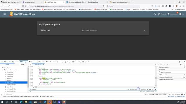Toggle the sources pane collapse icon
The image size is (186, 104).
pyautogui.click(x=31, y=65)
